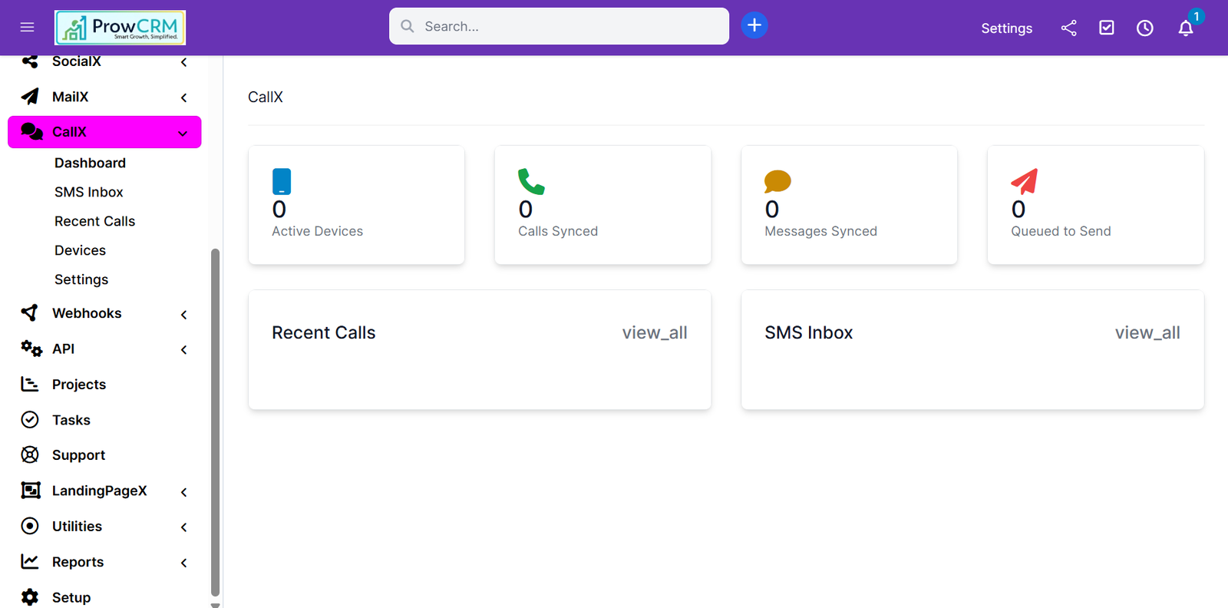Click the blue plus quick-add button
1228x608 pixels.
pyautogui.click(x=754, y=25)
